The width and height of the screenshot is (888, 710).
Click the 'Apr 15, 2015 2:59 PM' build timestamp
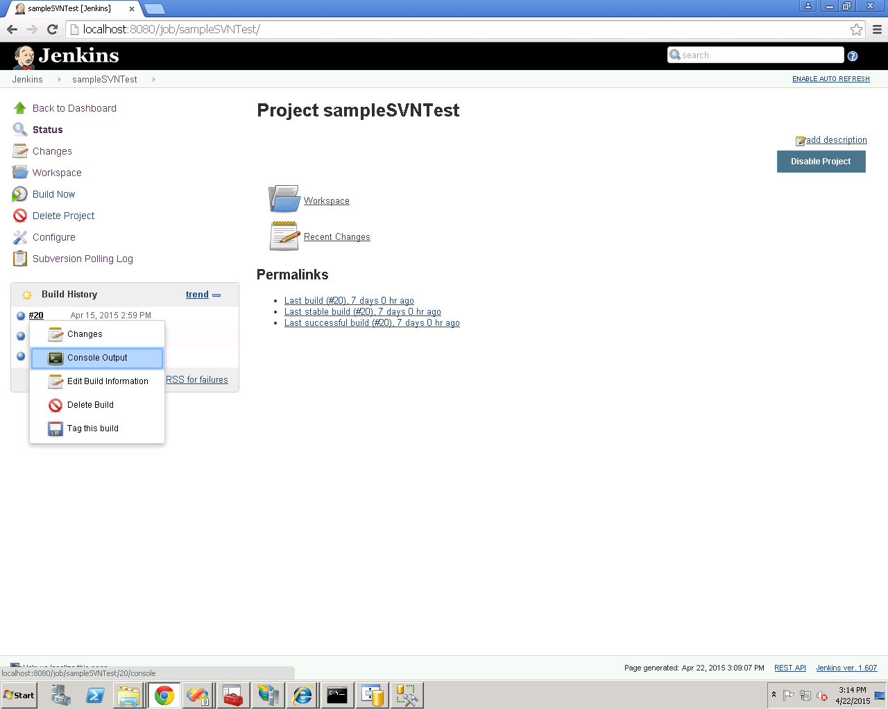[x=111, y=315]
